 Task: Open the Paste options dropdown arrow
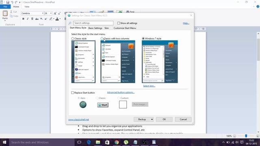point(5,21)
